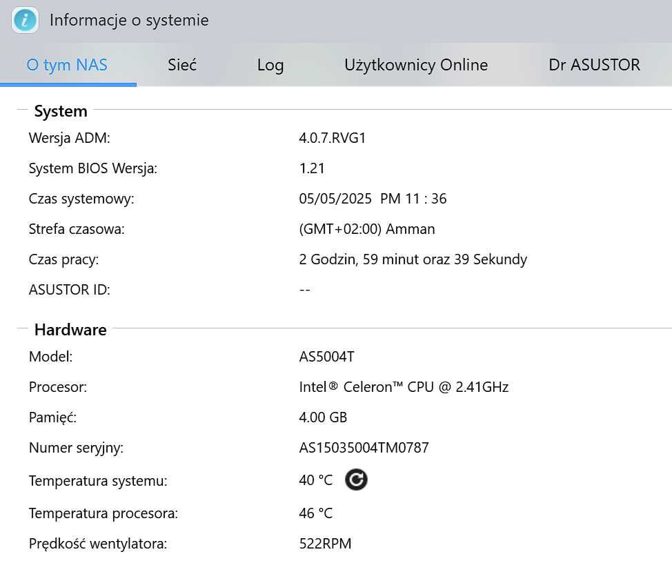Switch to the Sieć tab
Viewport: 672px width, 572px height.
pyautogui.click(x=182, y=65)
